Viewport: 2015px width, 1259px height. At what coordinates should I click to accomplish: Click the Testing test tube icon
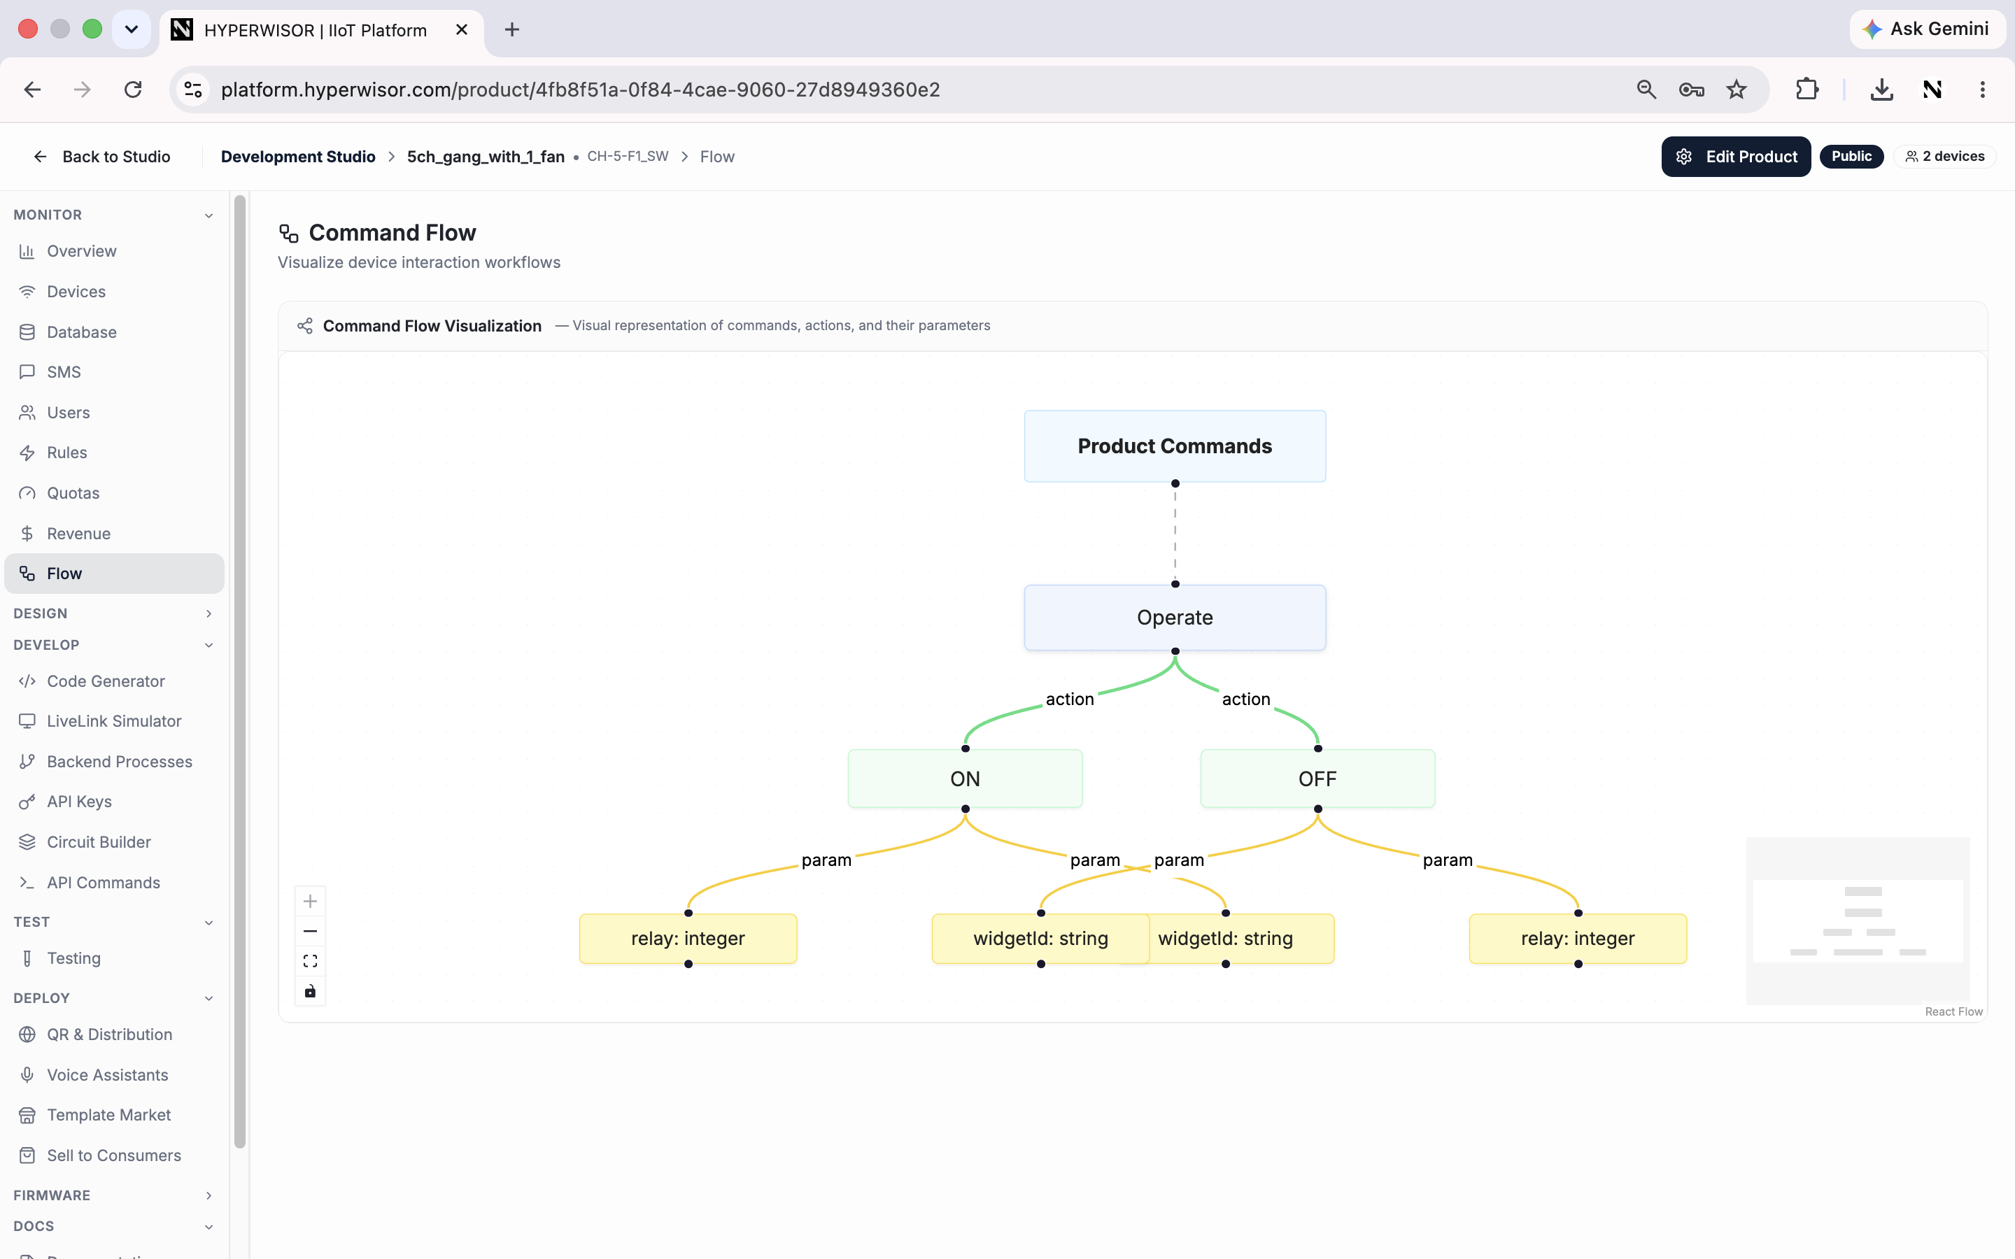[x=27, y=958]
